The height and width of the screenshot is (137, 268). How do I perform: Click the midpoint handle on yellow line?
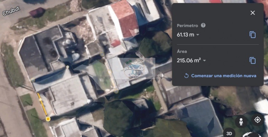pyautogui.click(x=40, y=100)
